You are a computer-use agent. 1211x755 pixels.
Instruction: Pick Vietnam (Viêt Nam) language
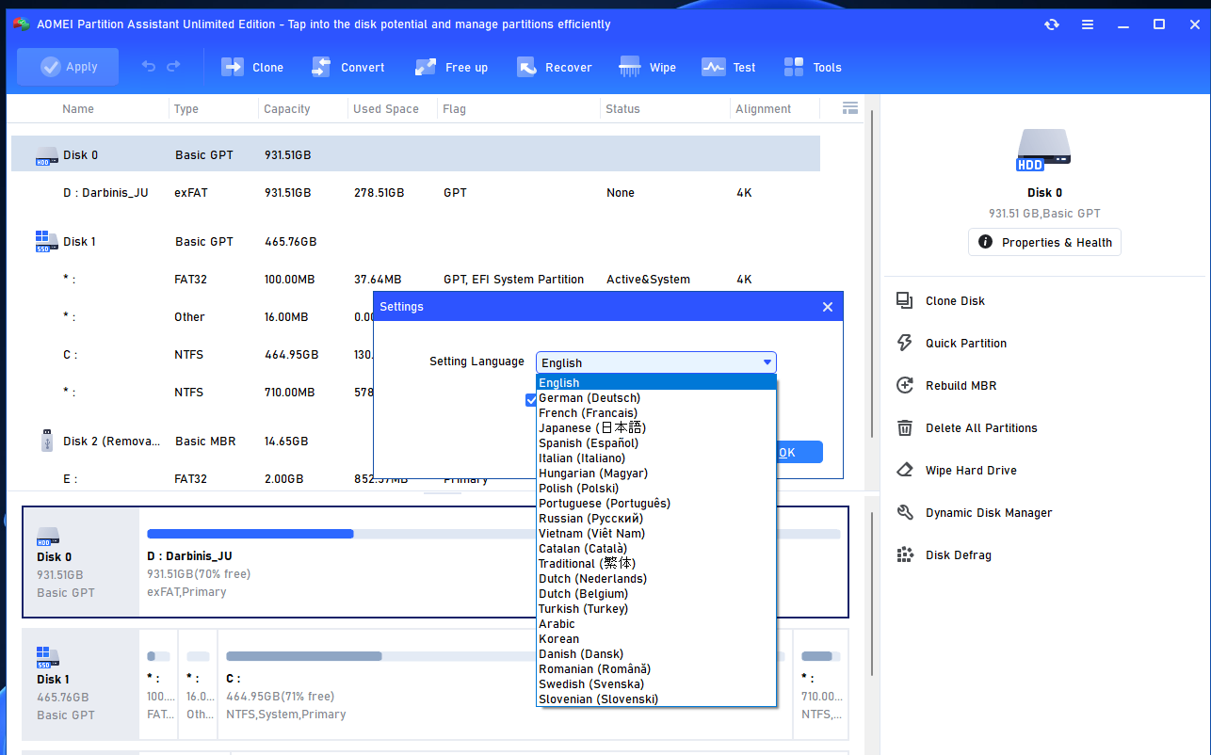[656, 533]
